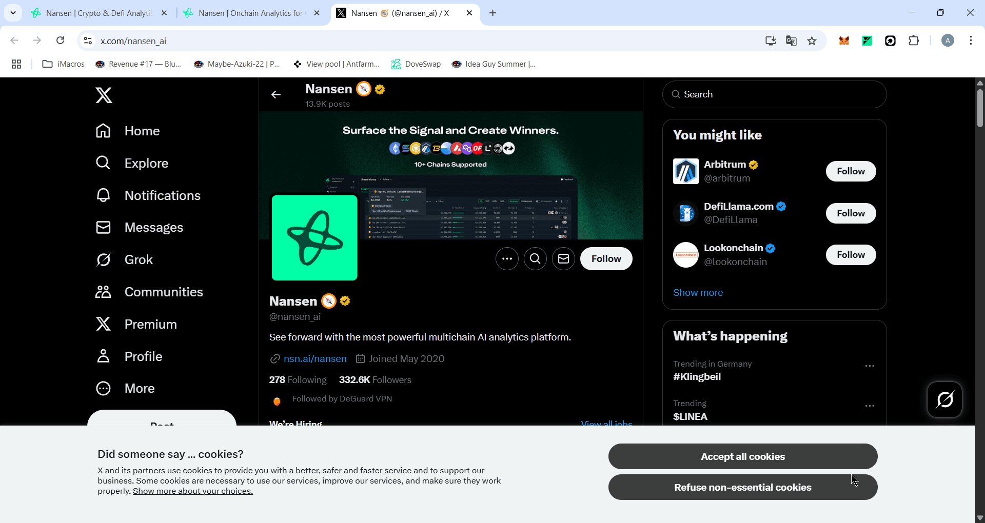Open the Revenue #17 bookmark
The image size is (985, 523).
(139, 64)
